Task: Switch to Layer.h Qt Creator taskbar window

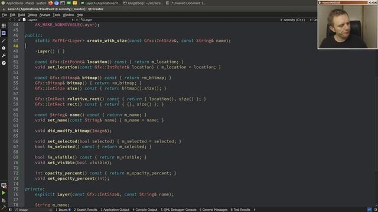Action: click(100, 3)
